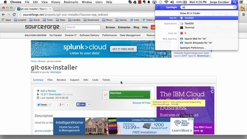Open the Notification Center list icon
Viewport: 247px width, 139px height.
[x=241, y=2]
